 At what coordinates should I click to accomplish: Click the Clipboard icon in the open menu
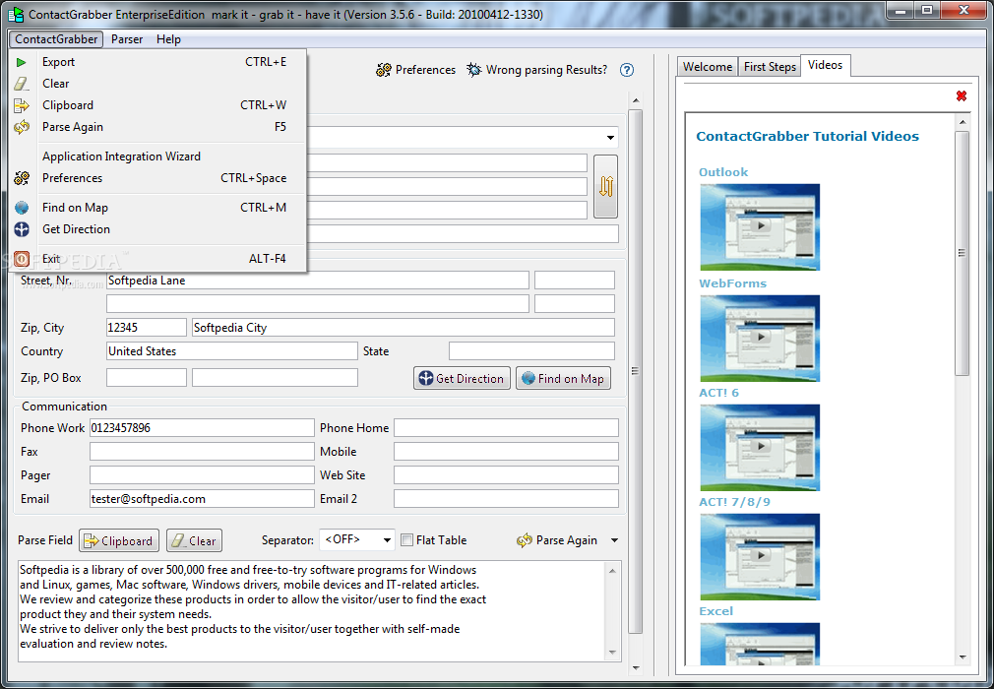tap(22, 105)
